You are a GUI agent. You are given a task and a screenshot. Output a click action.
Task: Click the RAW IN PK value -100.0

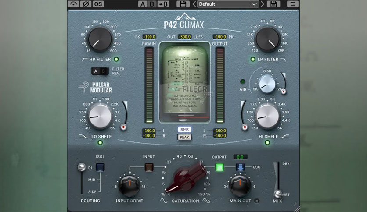pos(149,37)
